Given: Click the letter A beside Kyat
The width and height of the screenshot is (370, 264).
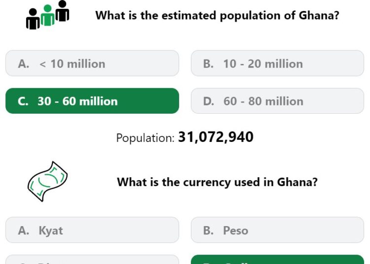Looking at the screenshot, I should [x=23, y=231].
